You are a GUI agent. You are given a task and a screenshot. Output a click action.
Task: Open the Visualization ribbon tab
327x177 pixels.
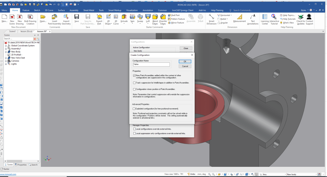click(132, 10)
